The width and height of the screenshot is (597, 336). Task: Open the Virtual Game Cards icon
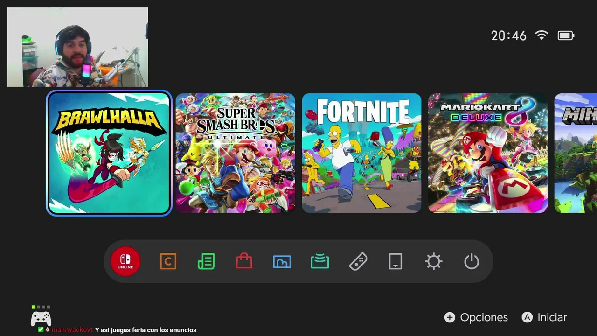pyautogui.click(x=396, y=261)
